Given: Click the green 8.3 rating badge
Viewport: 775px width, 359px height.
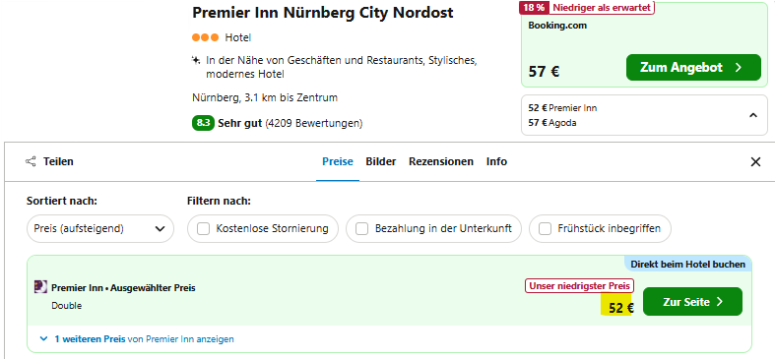Looking at the screenshot, I should pos(203,123).
